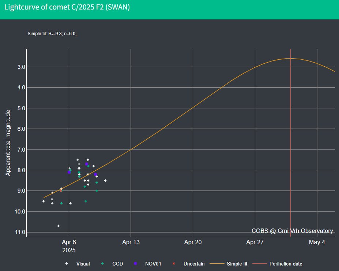The image size is (339, 271).
Task: Hide the Simple fit curve via legend
Action: (237, 264)
